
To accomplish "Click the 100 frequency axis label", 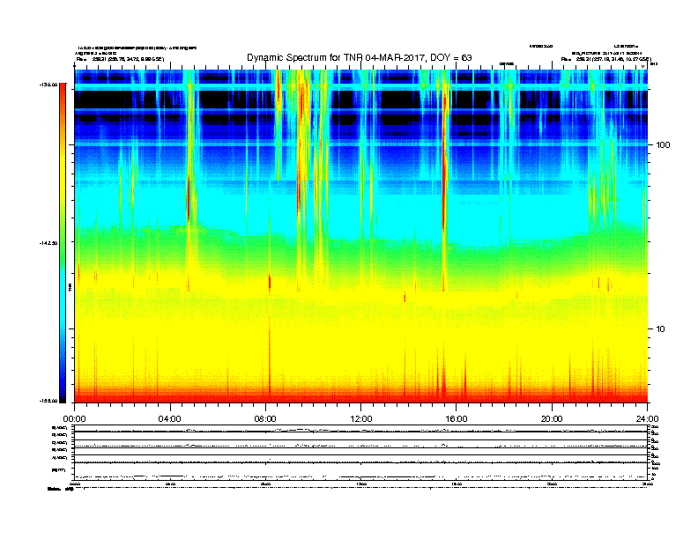I will pyautogui.click(x=663, y=145).
